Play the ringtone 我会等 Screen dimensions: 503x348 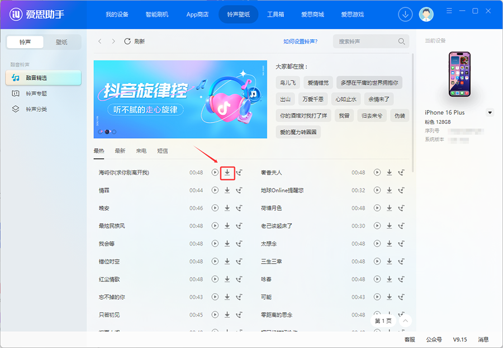[215, 243]
